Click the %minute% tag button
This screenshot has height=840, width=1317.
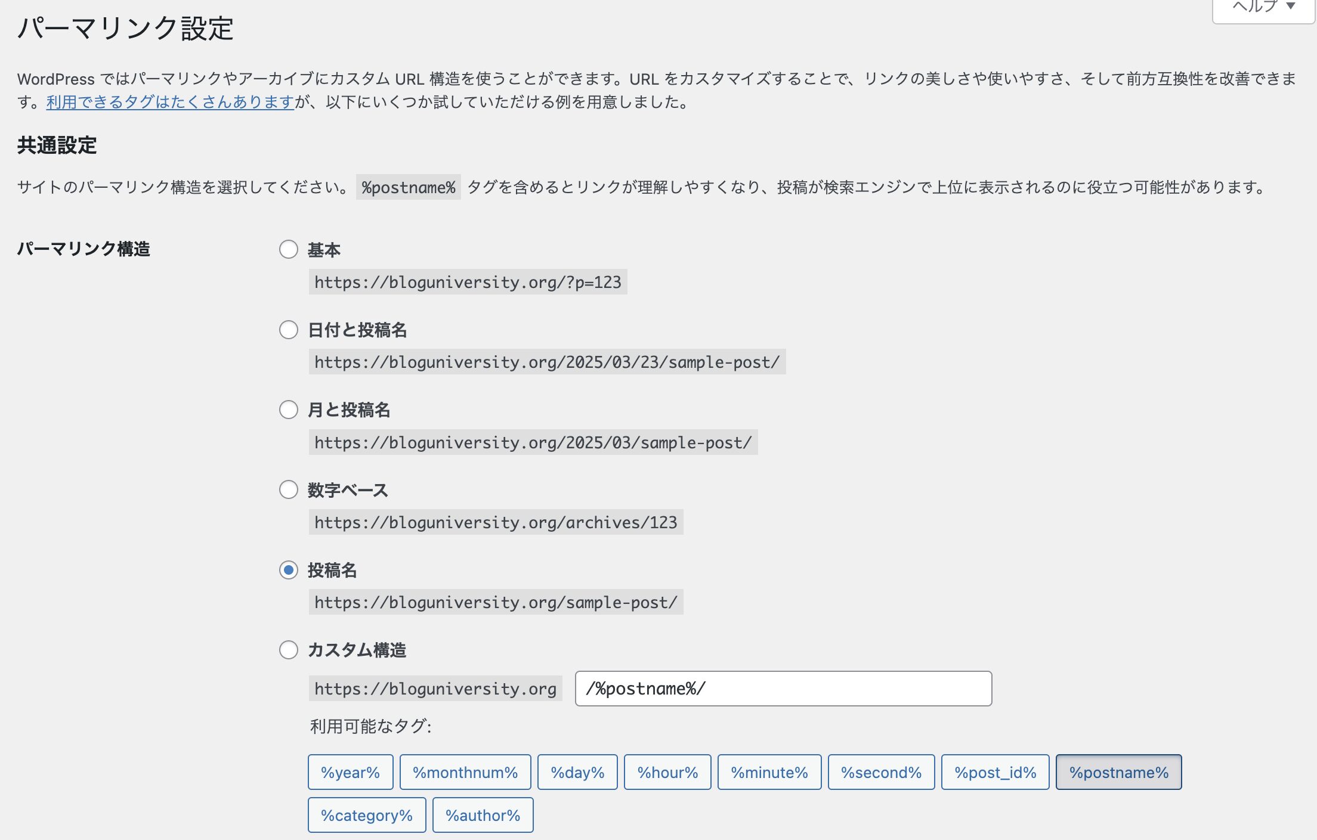pos(769,773)
